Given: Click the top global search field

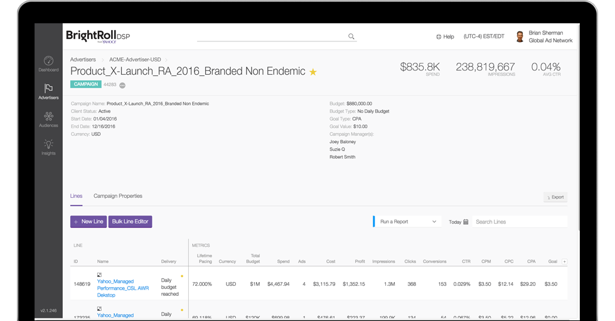Looking at the screenshot, I should click(277, 36).
